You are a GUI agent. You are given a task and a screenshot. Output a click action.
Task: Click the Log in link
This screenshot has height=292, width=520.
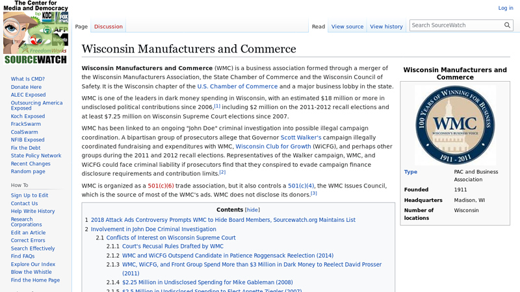point(506,8)
